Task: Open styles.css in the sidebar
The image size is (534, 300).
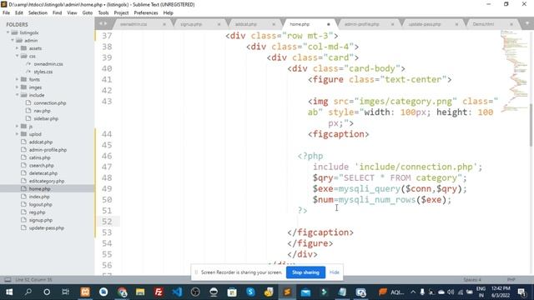Action: 43,72
